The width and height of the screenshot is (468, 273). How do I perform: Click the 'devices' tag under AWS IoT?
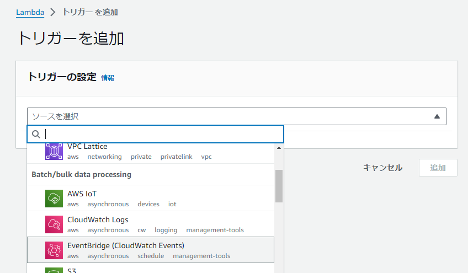[148, 204]
